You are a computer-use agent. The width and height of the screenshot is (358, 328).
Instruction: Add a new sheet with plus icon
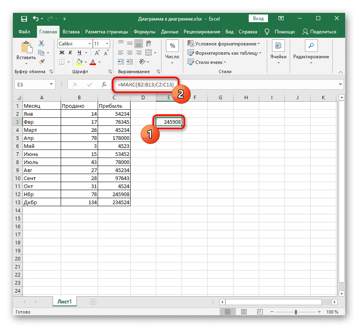[x=93, y=301]
